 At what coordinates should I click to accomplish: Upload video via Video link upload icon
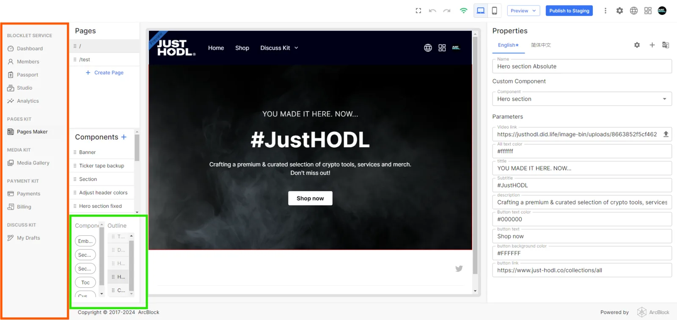(x=666, y=134)
